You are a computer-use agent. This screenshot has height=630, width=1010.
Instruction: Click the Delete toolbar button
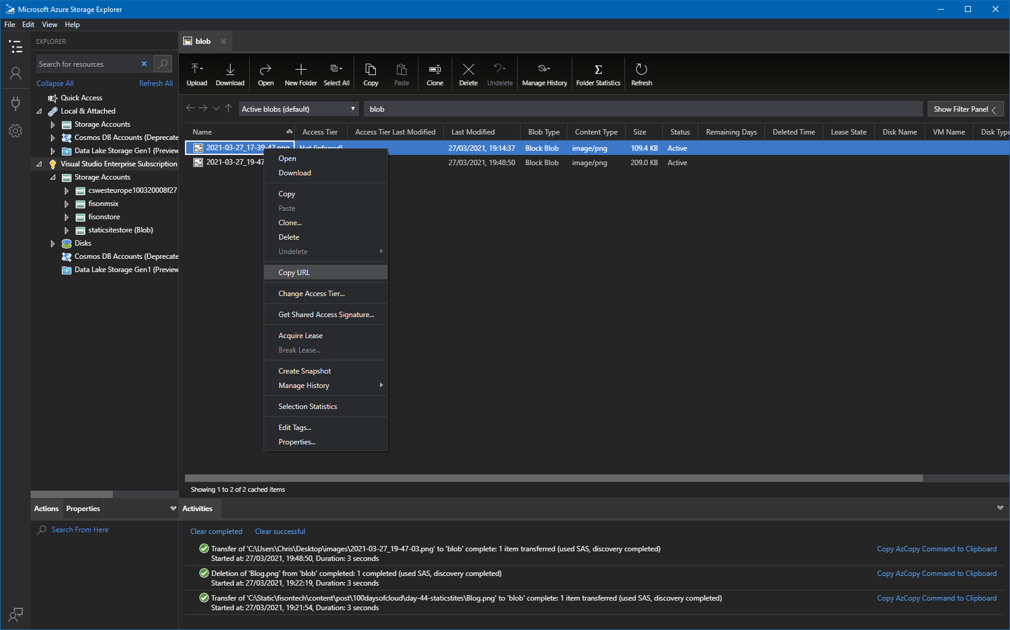click(468, 74)
